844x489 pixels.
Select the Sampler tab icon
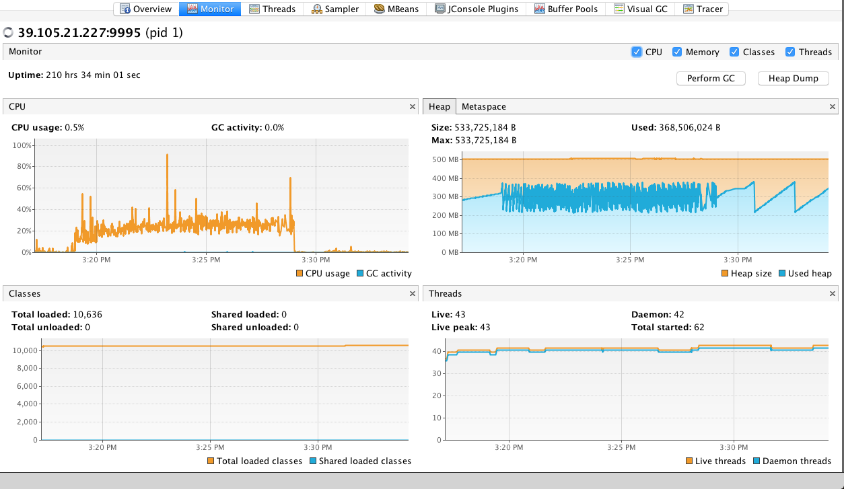(316, 9)
